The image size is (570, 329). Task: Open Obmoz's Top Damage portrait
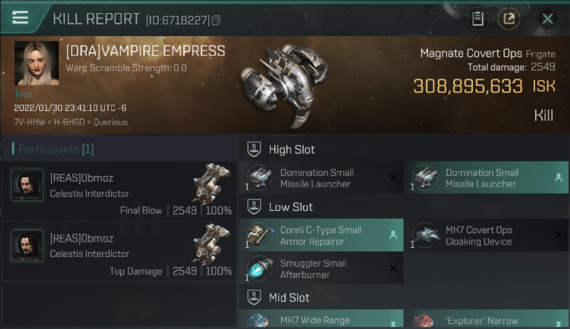27,245
